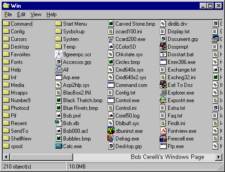Select the SendTo folder name
The image size is (225, 172).
click(19, 131)
